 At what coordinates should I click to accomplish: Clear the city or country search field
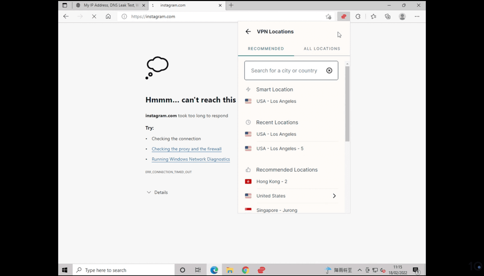[x=329, y=71]
